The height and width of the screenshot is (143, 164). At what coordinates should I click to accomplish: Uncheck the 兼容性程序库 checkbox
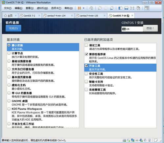pyautogui.click(x=86, y=54)
